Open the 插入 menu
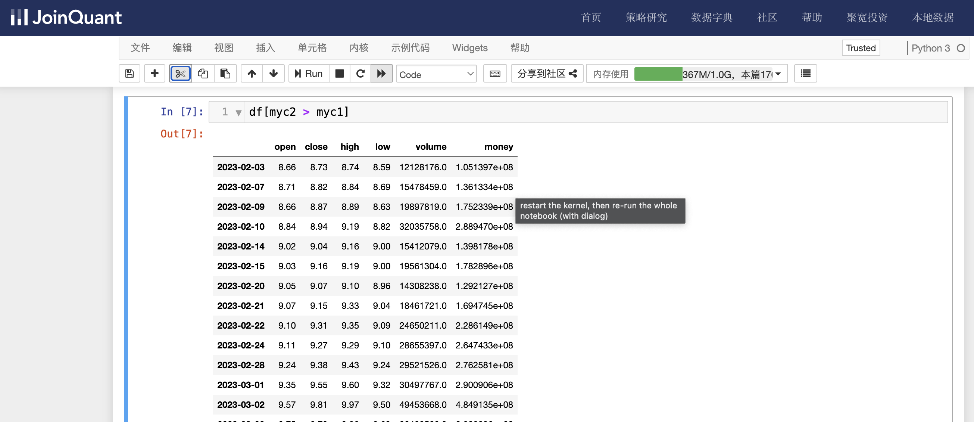The height and width of the screenshot is (422, 974). click(265, 48)
